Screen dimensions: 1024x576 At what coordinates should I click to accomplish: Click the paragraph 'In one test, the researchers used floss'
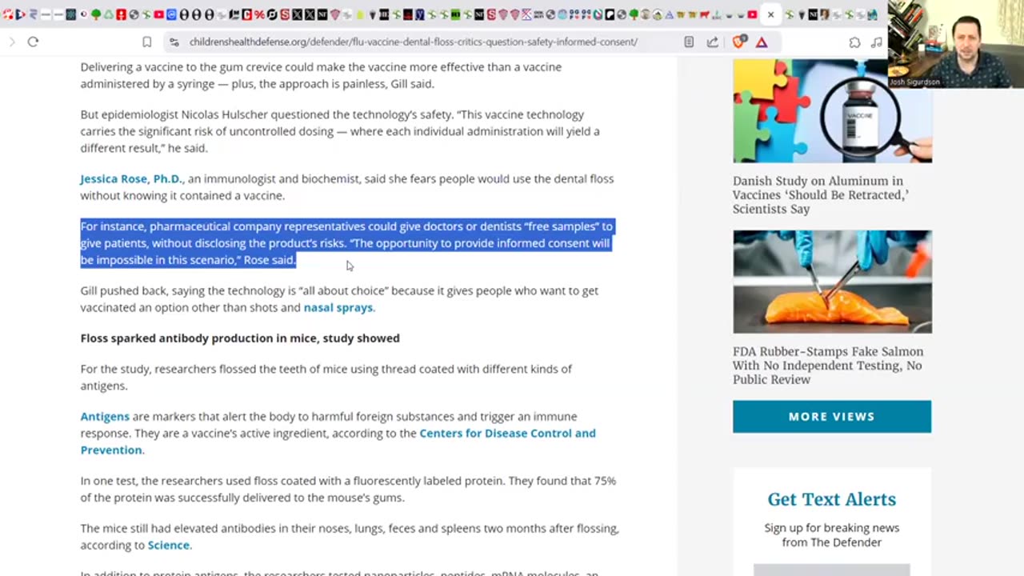click(348, 489)
